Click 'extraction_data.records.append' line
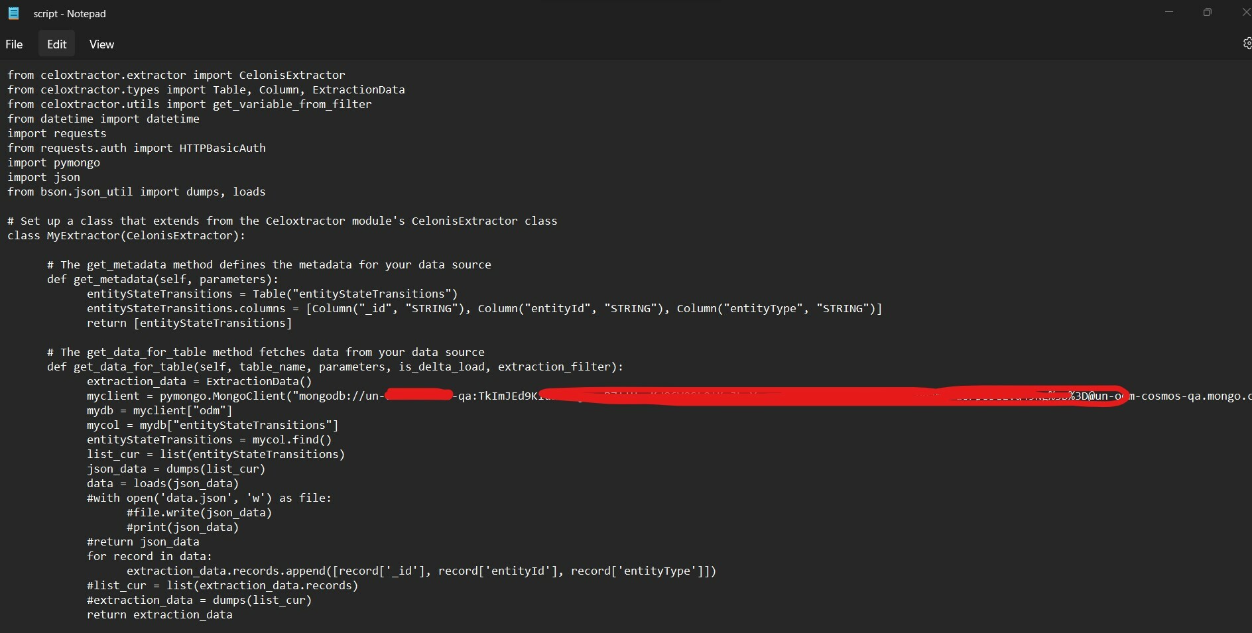 point(422,571)
